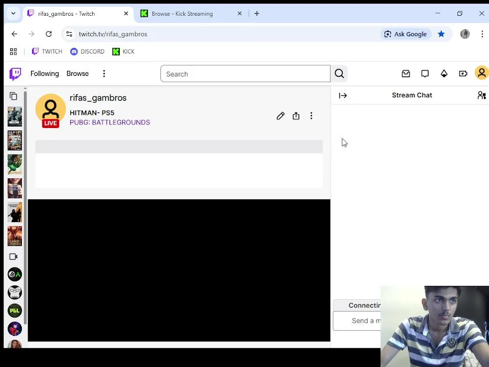Open the Chrome three-dot menu
Image resolution: width=489 pixels, height=367 pixels.
pos(482,34)
